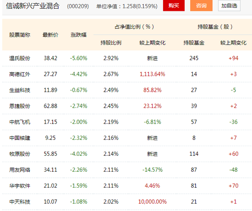Screen dimensions: 252x211
Task: Click the 持股比例 column header
Action: click(111, 43)
